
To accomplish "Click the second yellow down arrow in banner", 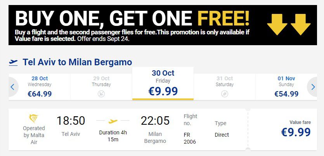I will tap(301, 25).
